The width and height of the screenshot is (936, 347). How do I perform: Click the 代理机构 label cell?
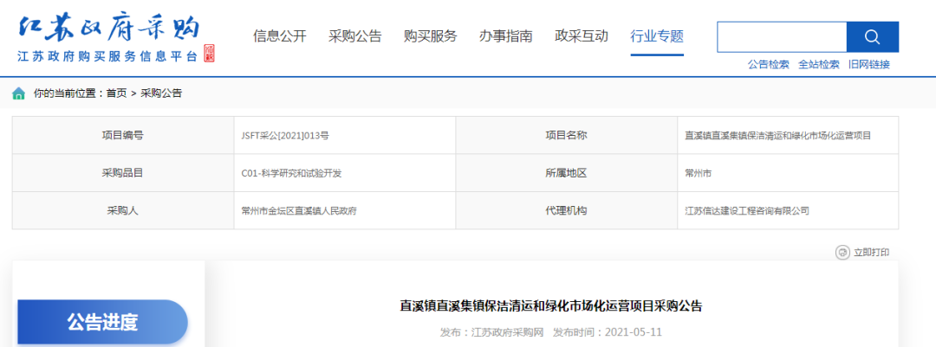(567, 210)
